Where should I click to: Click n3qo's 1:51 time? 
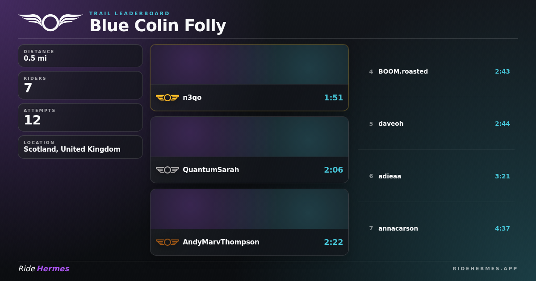pyautogui.click(x=334, y=98)
